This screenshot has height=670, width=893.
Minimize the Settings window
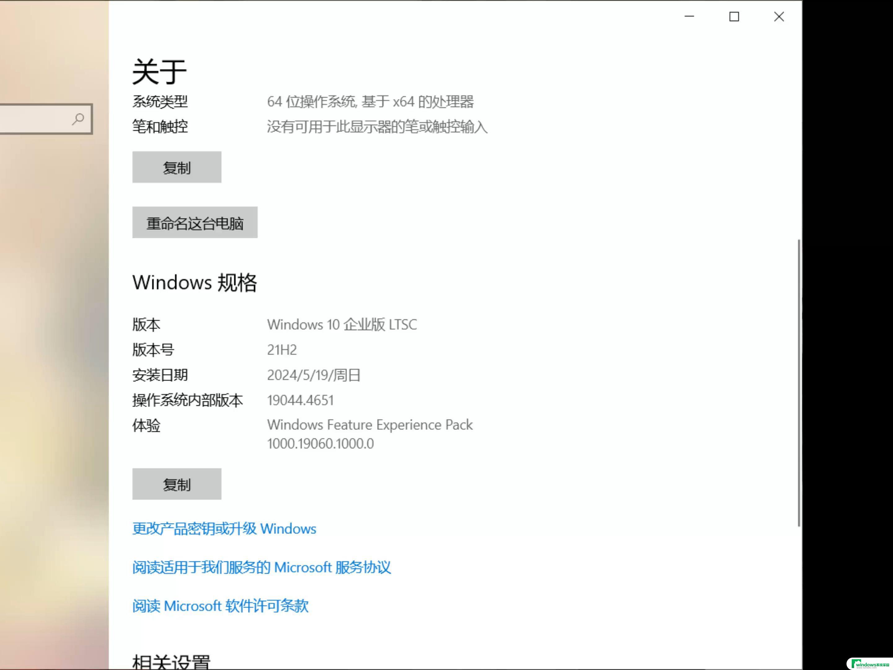pyautogui.click(x=689, y=16)
